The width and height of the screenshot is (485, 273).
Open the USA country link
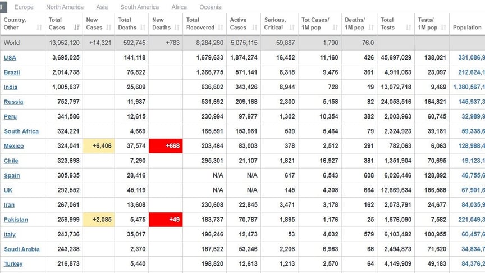(x=10, y=58)
